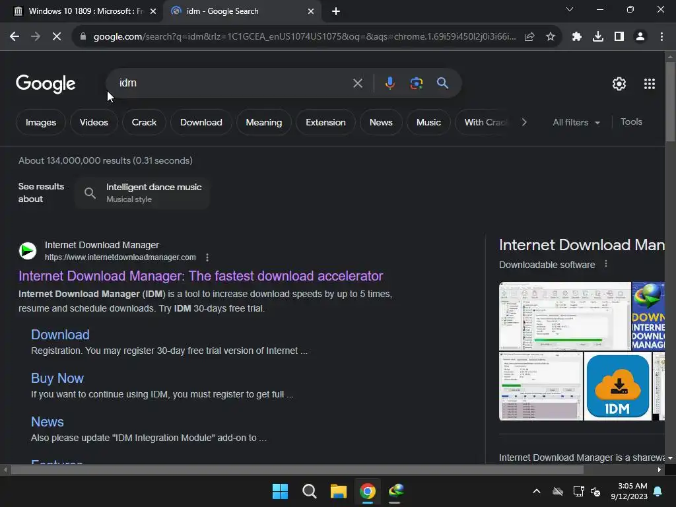Open blue IDM cloud logo thumbnail
Viewport: 676px width, 507px height.
[617, 386]
